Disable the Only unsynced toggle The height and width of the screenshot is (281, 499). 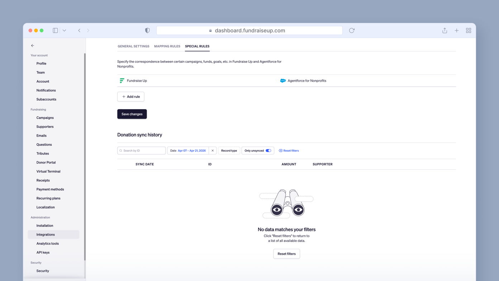tap(268, 151)
